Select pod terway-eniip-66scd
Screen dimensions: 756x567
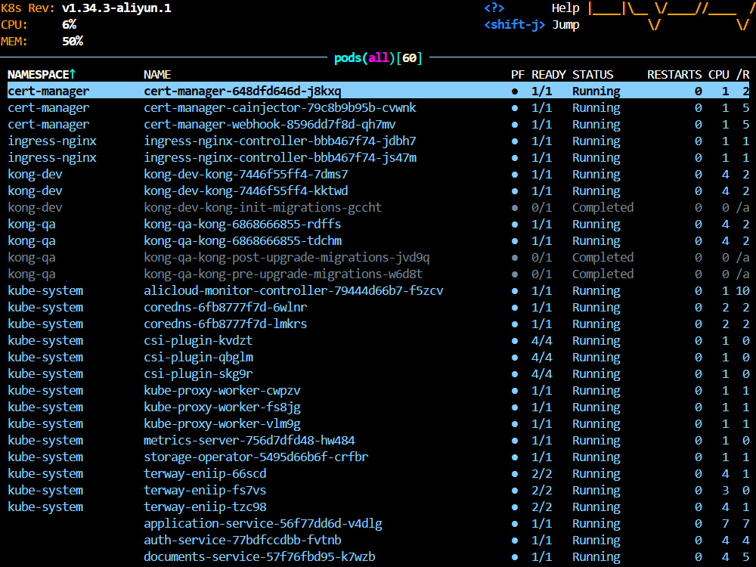click(378, 473)
